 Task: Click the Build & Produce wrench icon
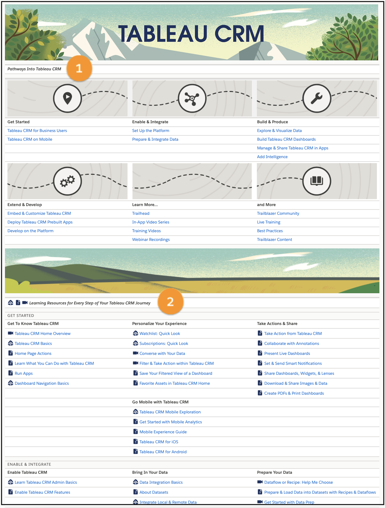(317, 98)
